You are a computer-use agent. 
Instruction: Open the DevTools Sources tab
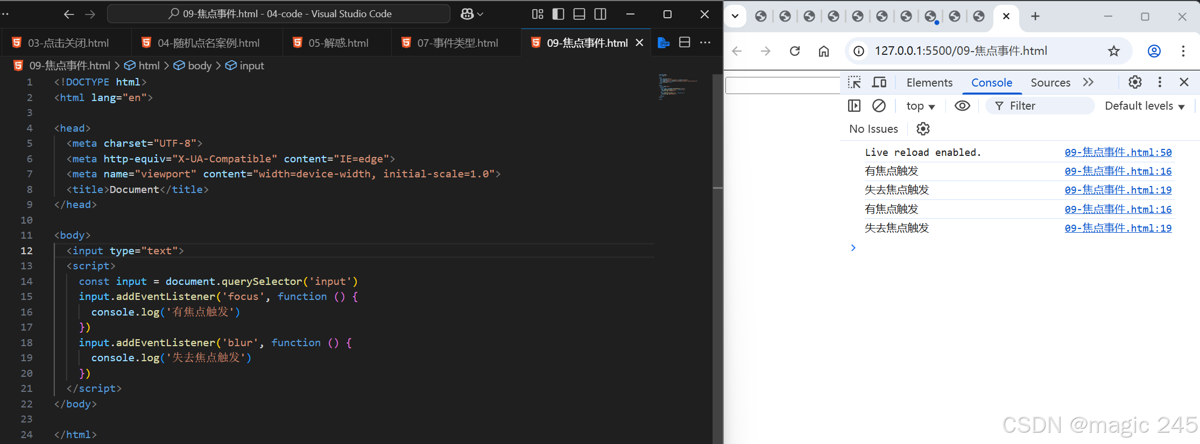coord(1050,82)
